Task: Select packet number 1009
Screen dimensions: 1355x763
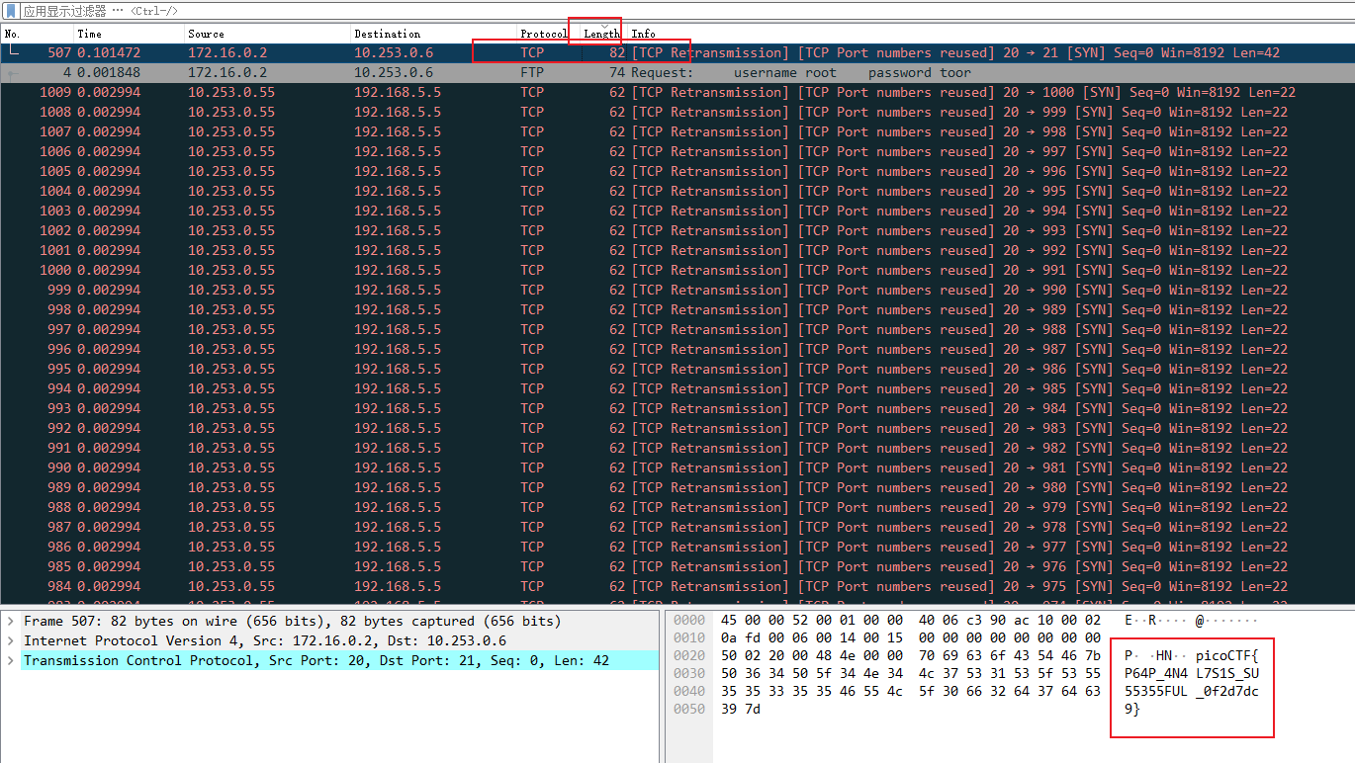Action: [x=677, y=92]
